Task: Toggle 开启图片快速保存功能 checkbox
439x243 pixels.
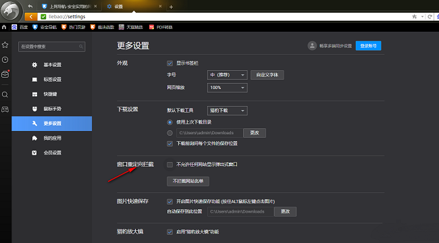Action: 170,202
